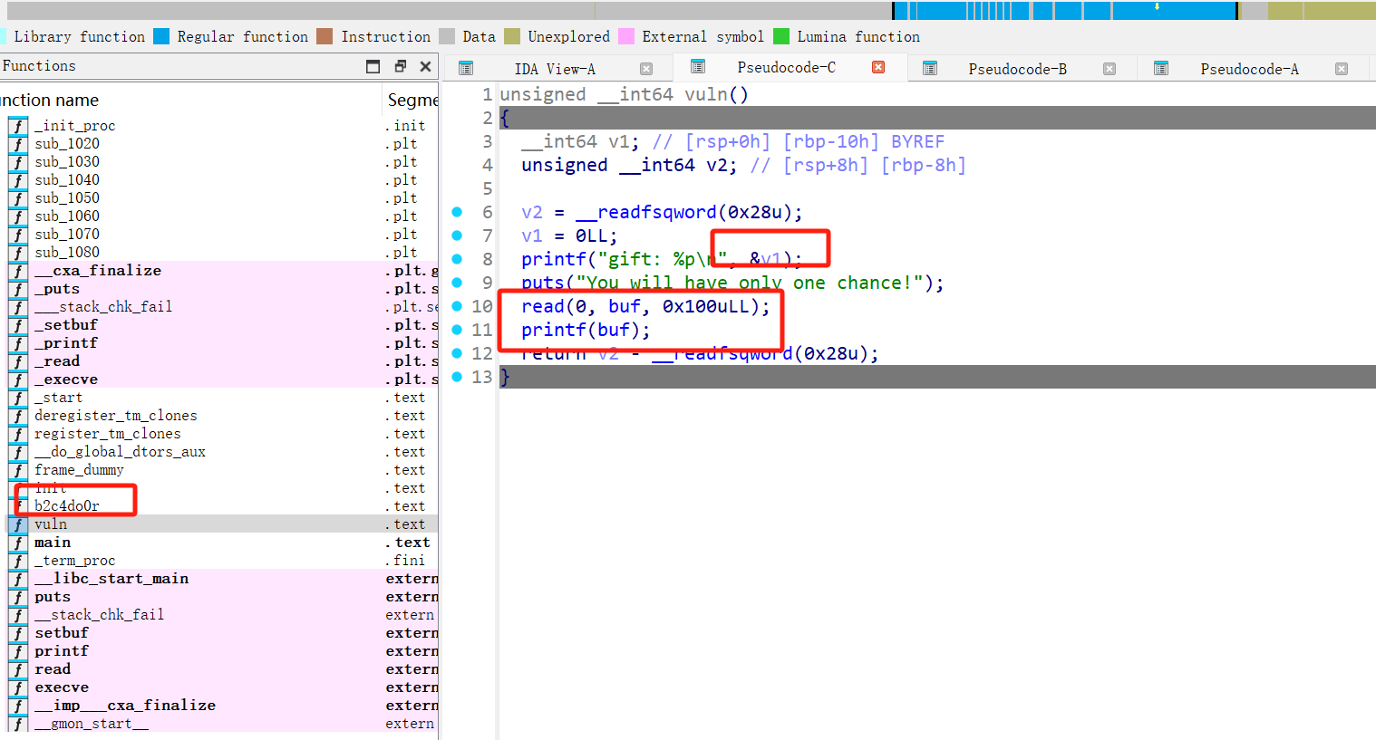The height and width of the screenshot is (740, 1376).
Task: Click the blue Regular function legend swatch
Action: [161, 36]
